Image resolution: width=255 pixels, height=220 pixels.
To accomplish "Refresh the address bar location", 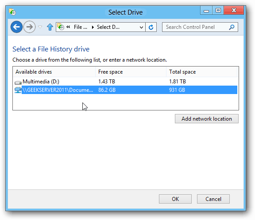I will 151,27.
